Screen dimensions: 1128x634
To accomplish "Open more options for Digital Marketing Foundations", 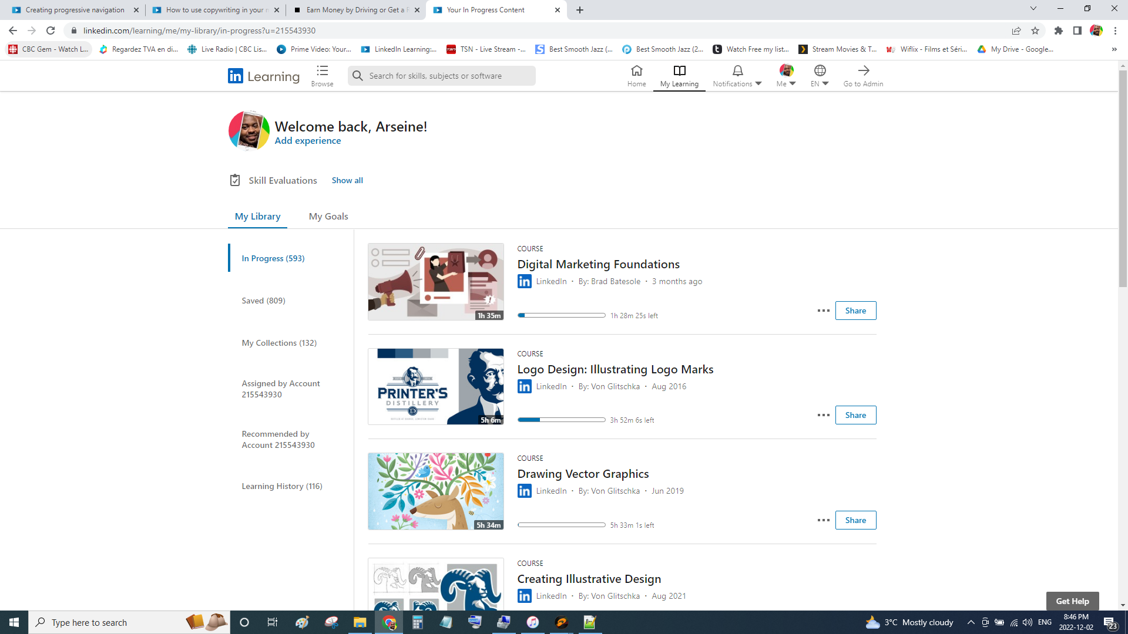I will (x=823, y=311).
